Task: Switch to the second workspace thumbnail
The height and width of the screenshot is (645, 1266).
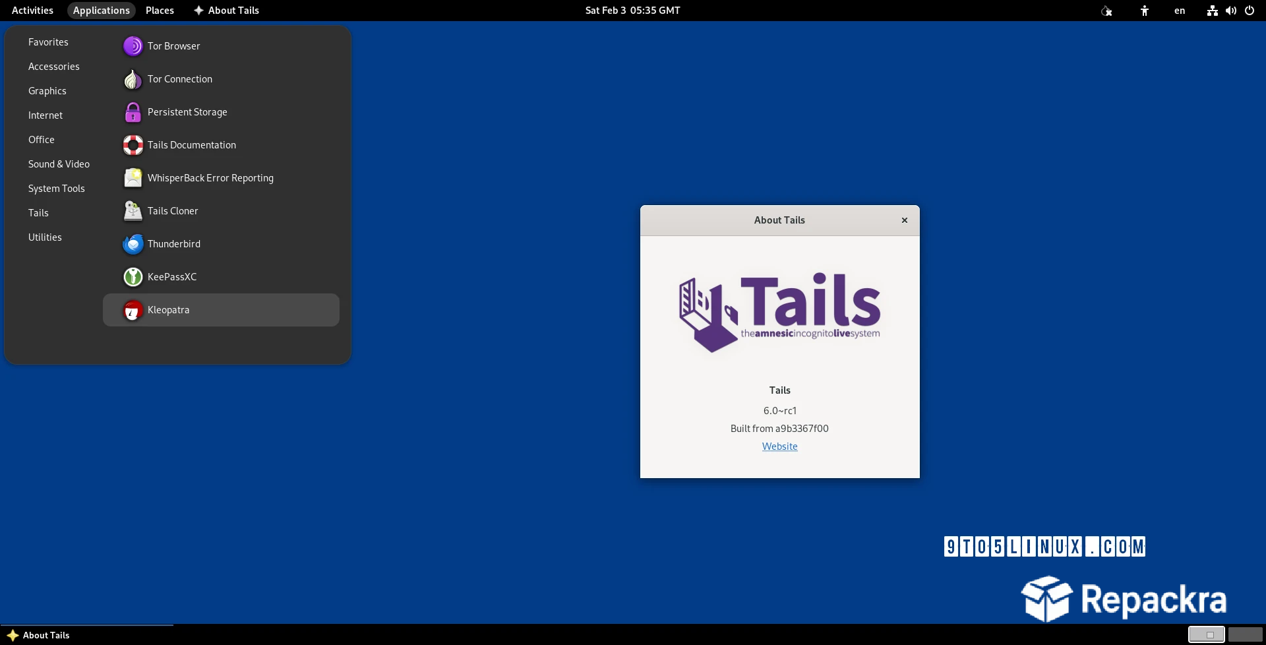Action: 1245,634
